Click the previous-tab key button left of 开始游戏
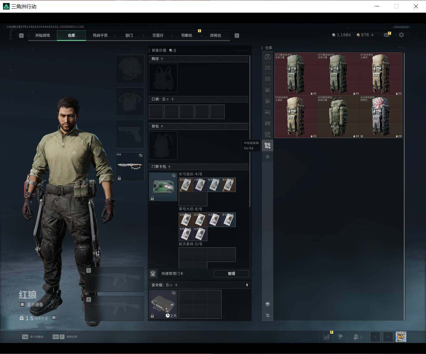 tap(21, 35)
